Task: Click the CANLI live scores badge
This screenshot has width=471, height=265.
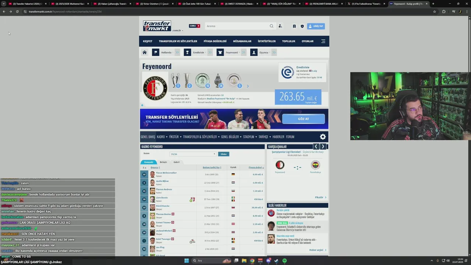Action: pyautogui.click(x=194, y=26)
